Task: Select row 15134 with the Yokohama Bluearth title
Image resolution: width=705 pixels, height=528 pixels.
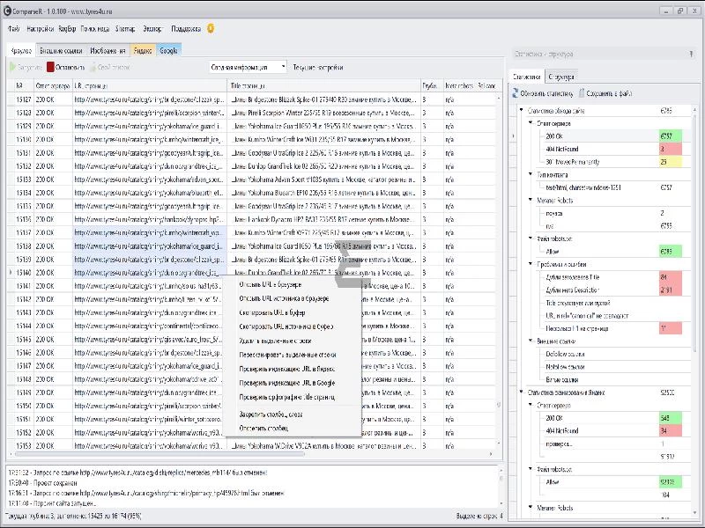Action: [x=252, y=193]
